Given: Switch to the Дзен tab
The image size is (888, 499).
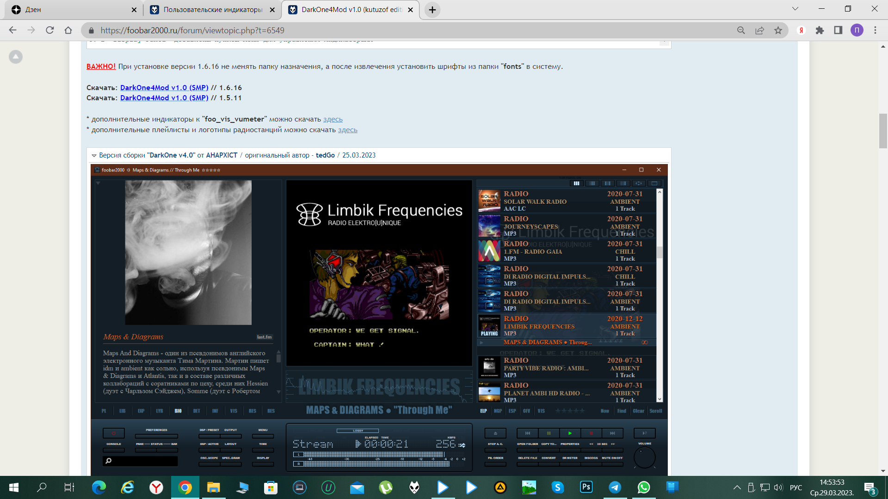Looking at the screenshot, I should coord(69,10).
